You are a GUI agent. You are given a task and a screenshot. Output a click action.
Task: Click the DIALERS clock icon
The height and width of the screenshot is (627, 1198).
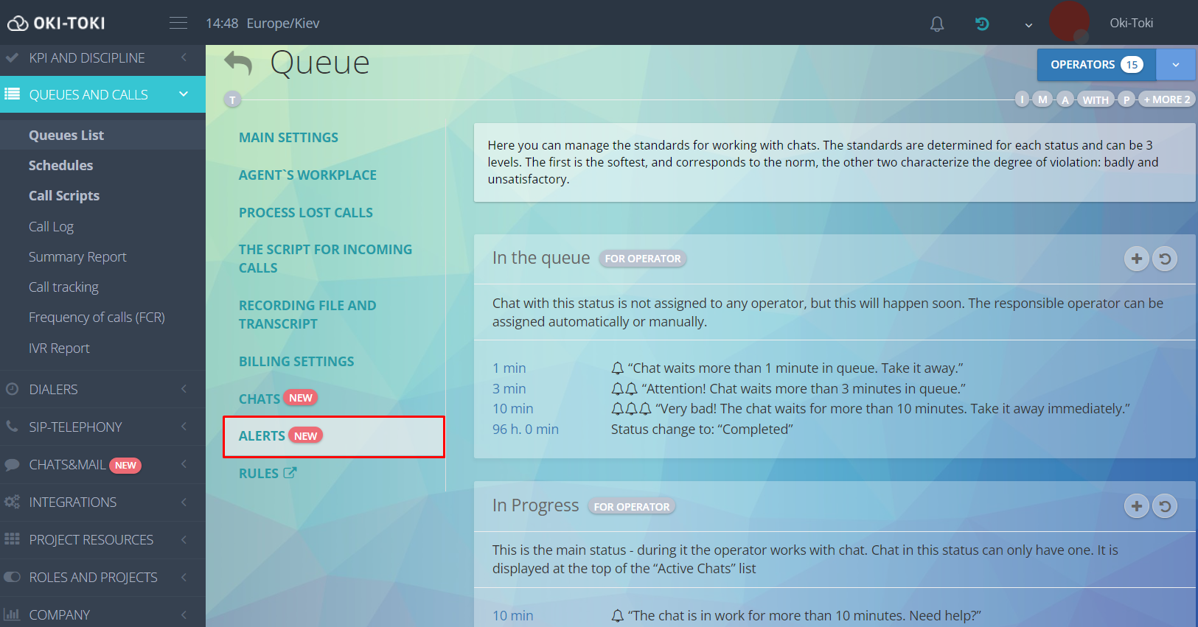coord(12,389)
